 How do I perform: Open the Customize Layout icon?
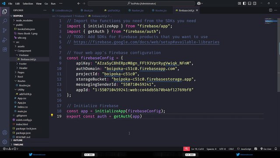(239, 4)
